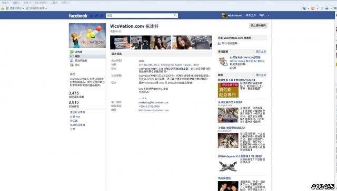Viewport: 337px width, 191px height.
Task: Click the Facebook logo
Action: (x=78, y=16)
